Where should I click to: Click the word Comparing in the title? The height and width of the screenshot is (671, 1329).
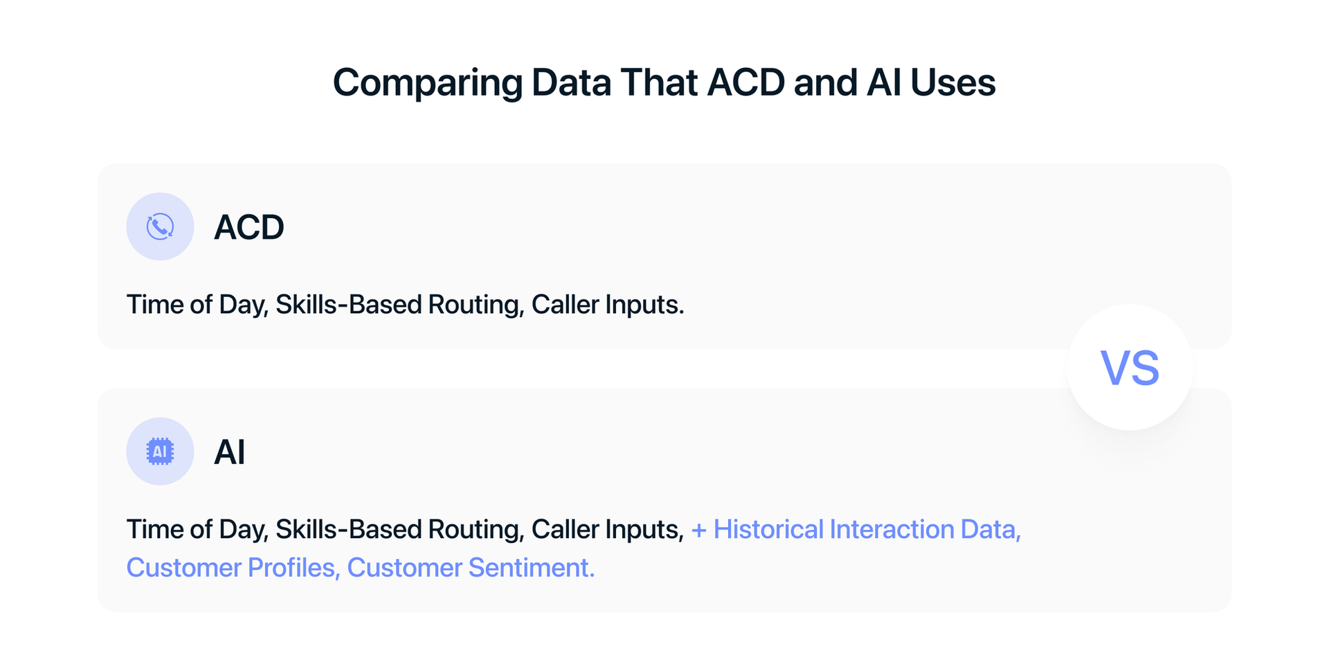pyautogui.click(x=428, y=84)
